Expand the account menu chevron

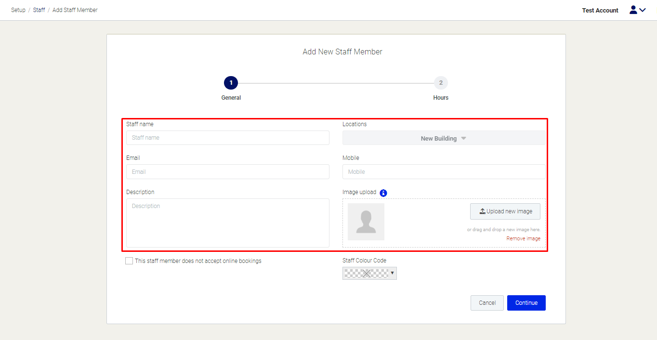pos(643,10)
